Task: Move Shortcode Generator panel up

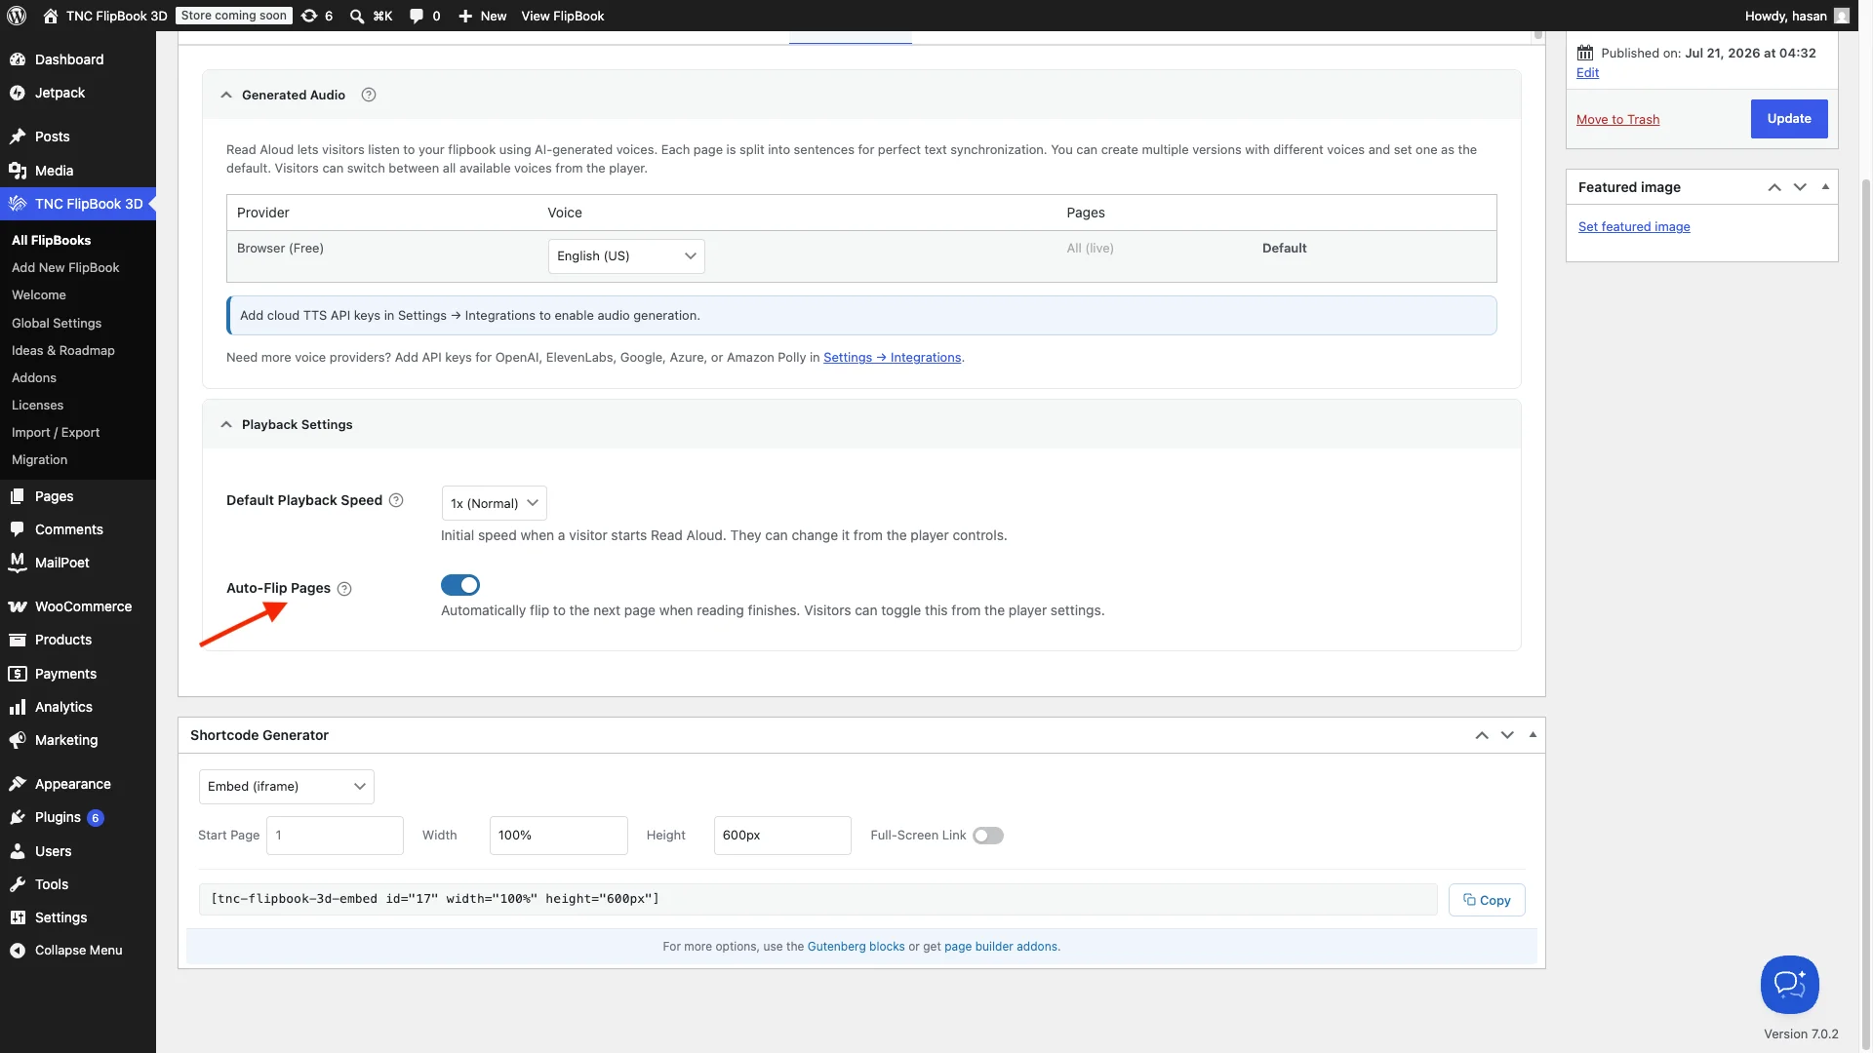Action: tap(1482, 735)
